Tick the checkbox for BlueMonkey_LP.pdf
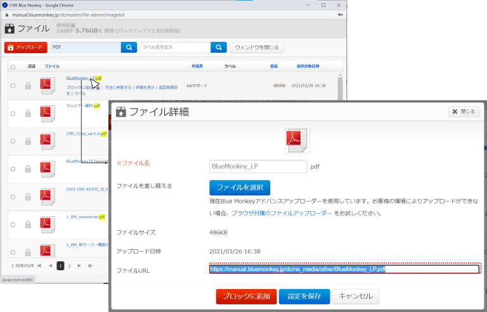The height and width of the screenshot is (312, 487). [13, 86]
